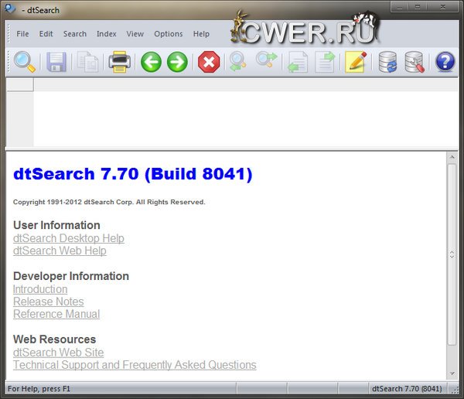
Task: Click the yellow notepad pencil icon
Action: 355,62
